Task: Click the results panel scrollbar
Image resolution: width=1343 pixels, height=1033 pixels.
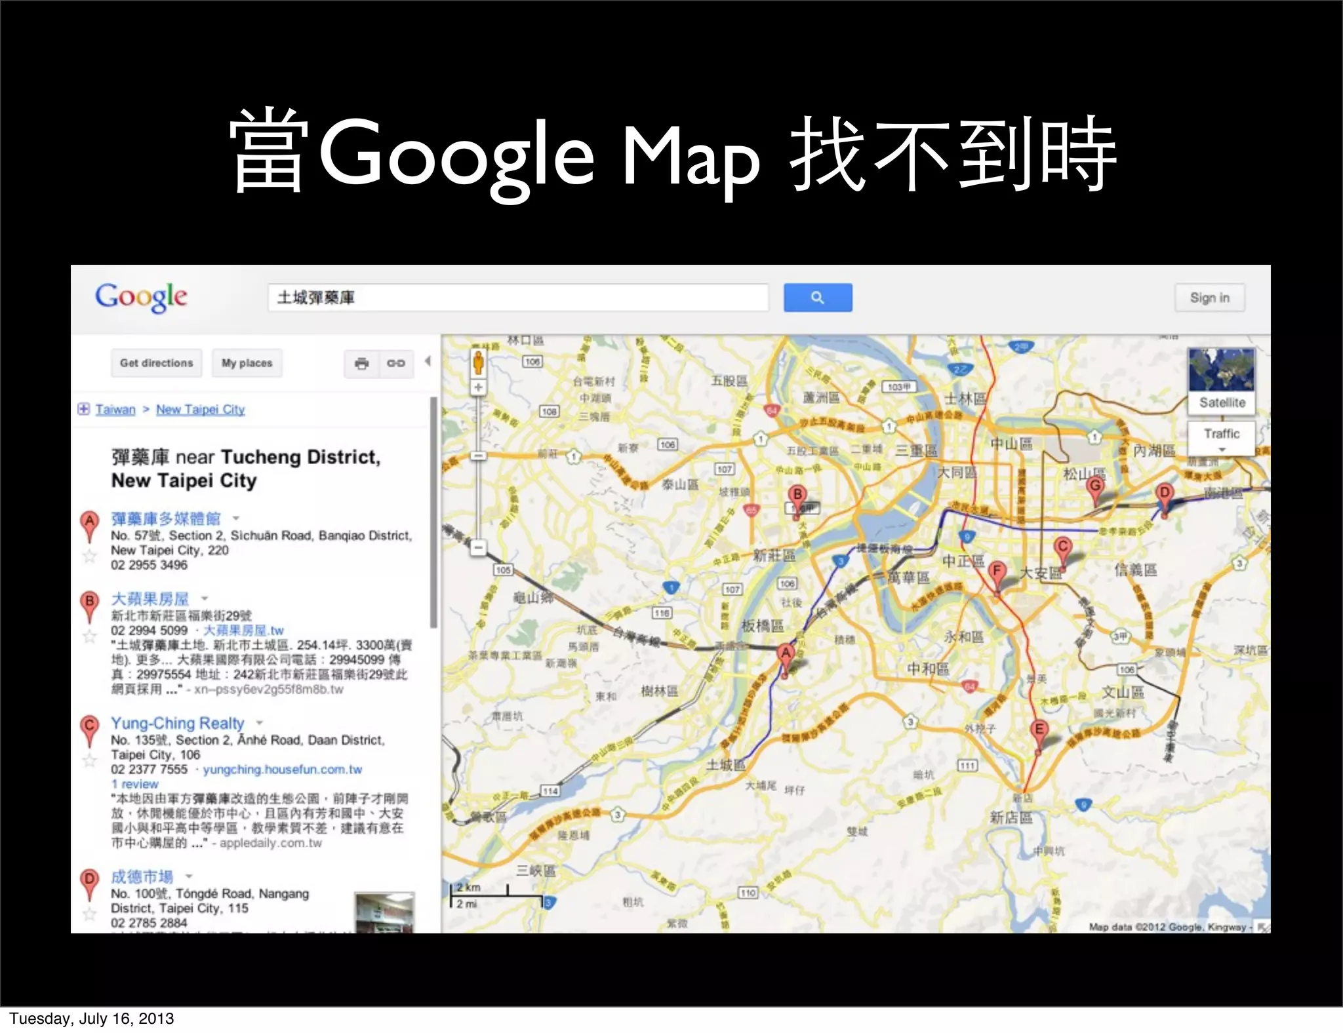Action: coord(433,513)
